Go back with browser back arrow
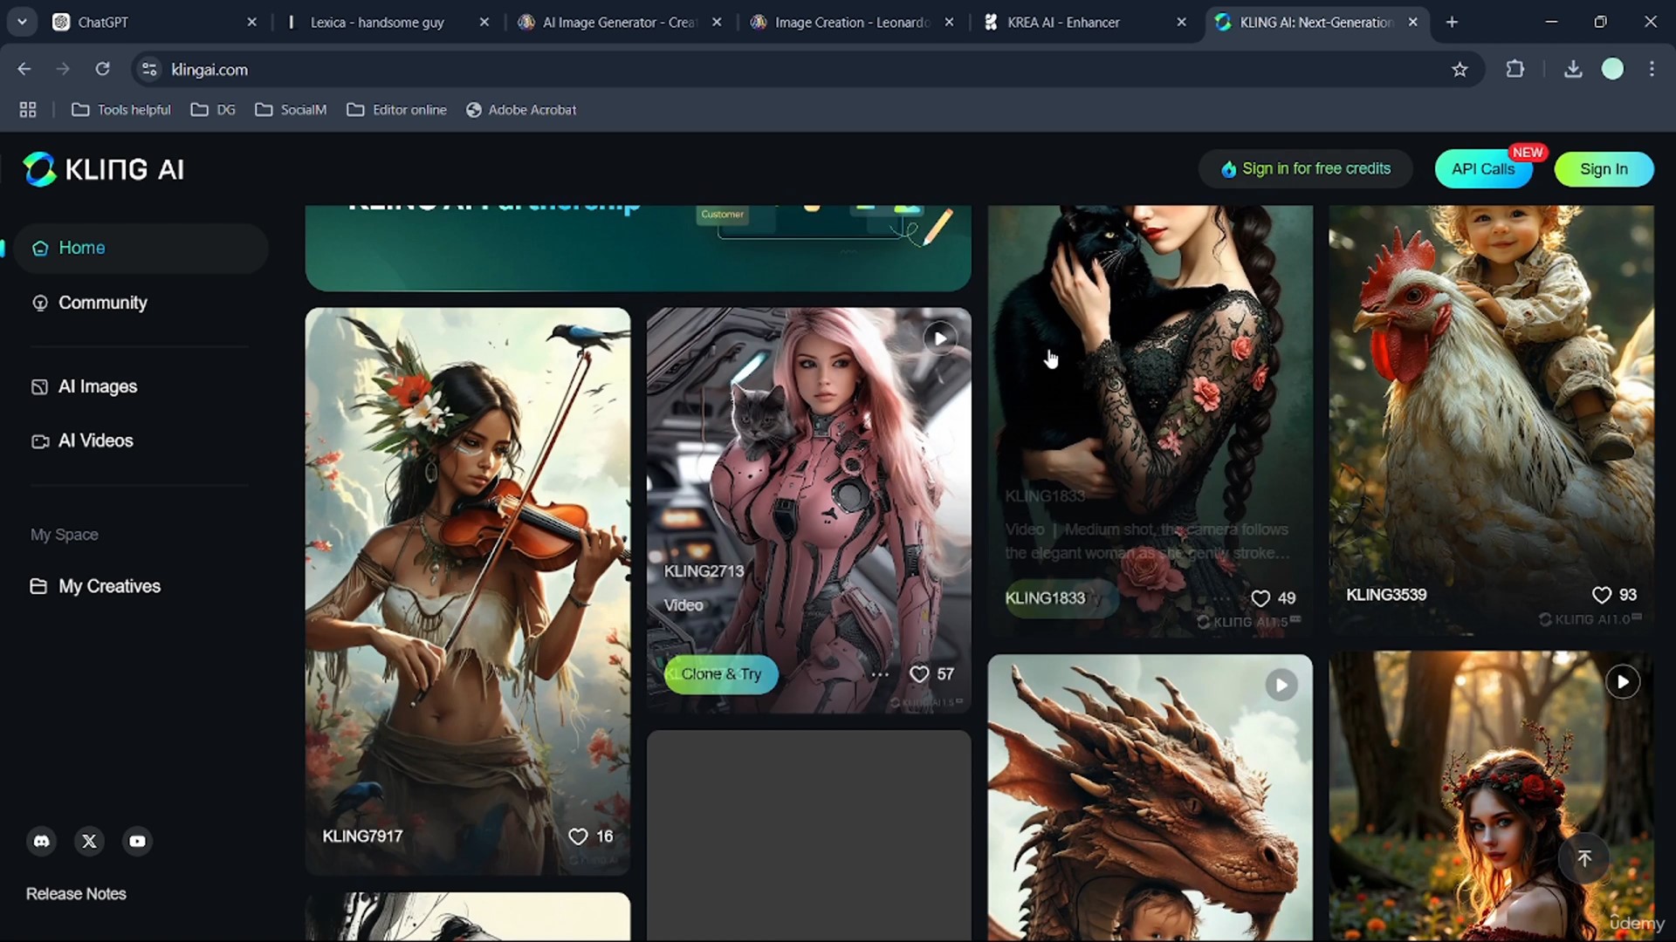This screenshot has height=942, width=1676. (24, 69)
